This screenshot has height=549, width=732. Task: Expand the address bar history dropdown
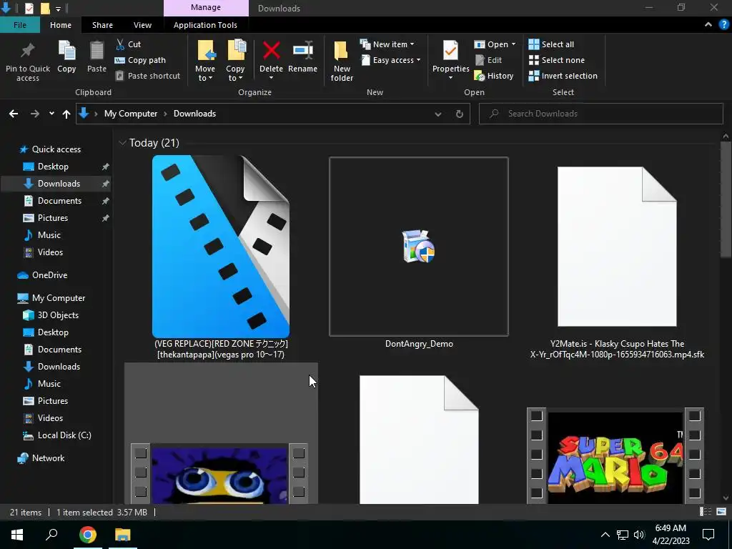[x=438, y=114]
